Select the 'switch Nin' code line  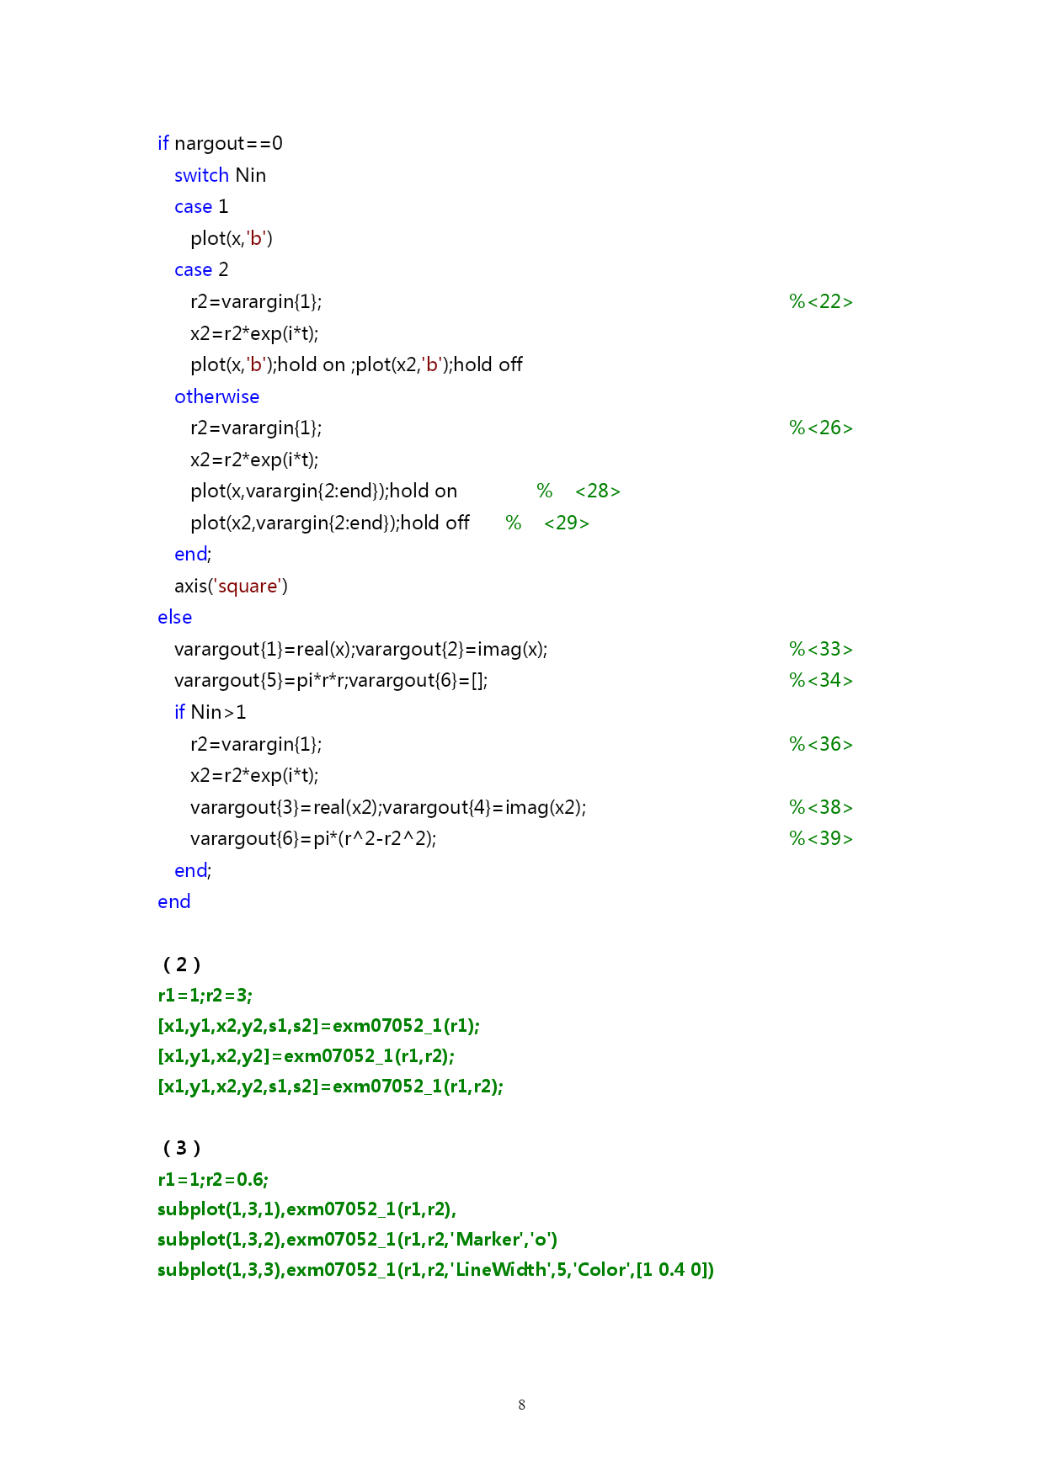pos(220,175)
